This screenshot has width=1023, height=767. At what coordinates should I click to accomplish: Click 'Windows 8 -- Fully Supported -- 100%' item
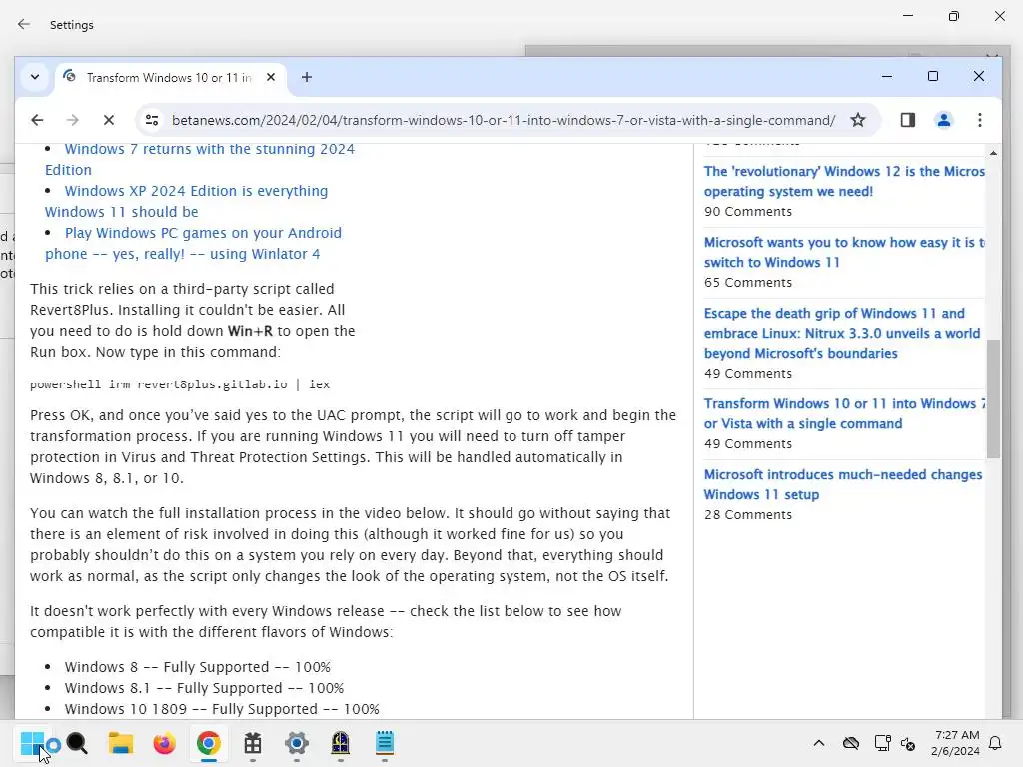[x=197, y=667]
